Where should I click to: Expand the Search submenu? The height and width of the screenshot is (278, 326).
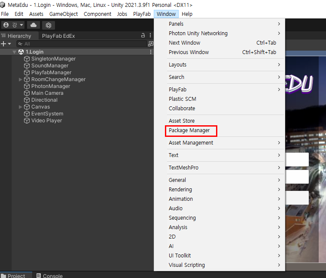click(219, 77)
